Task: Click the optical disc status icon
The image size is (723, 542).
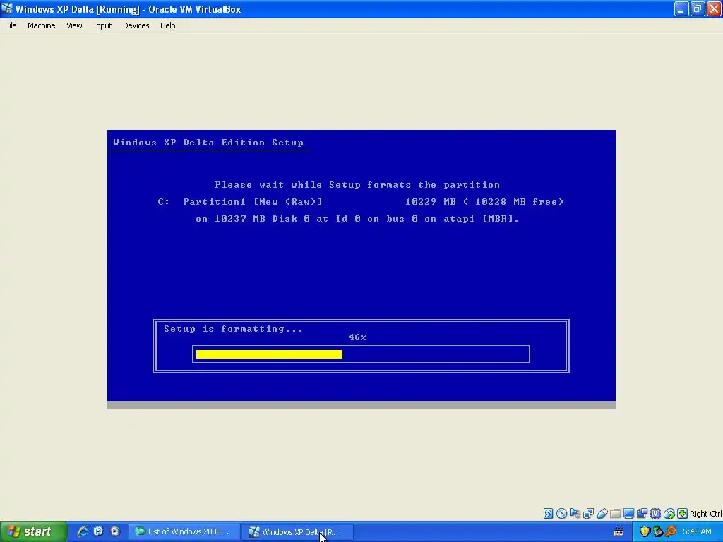Action: (x=561, y=514)
